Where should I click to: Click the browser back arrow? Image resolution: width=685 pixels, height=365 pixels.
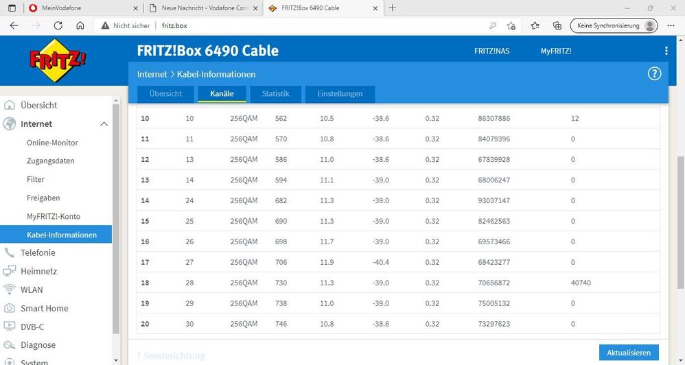pyautogui.click(x=14, y=26)
